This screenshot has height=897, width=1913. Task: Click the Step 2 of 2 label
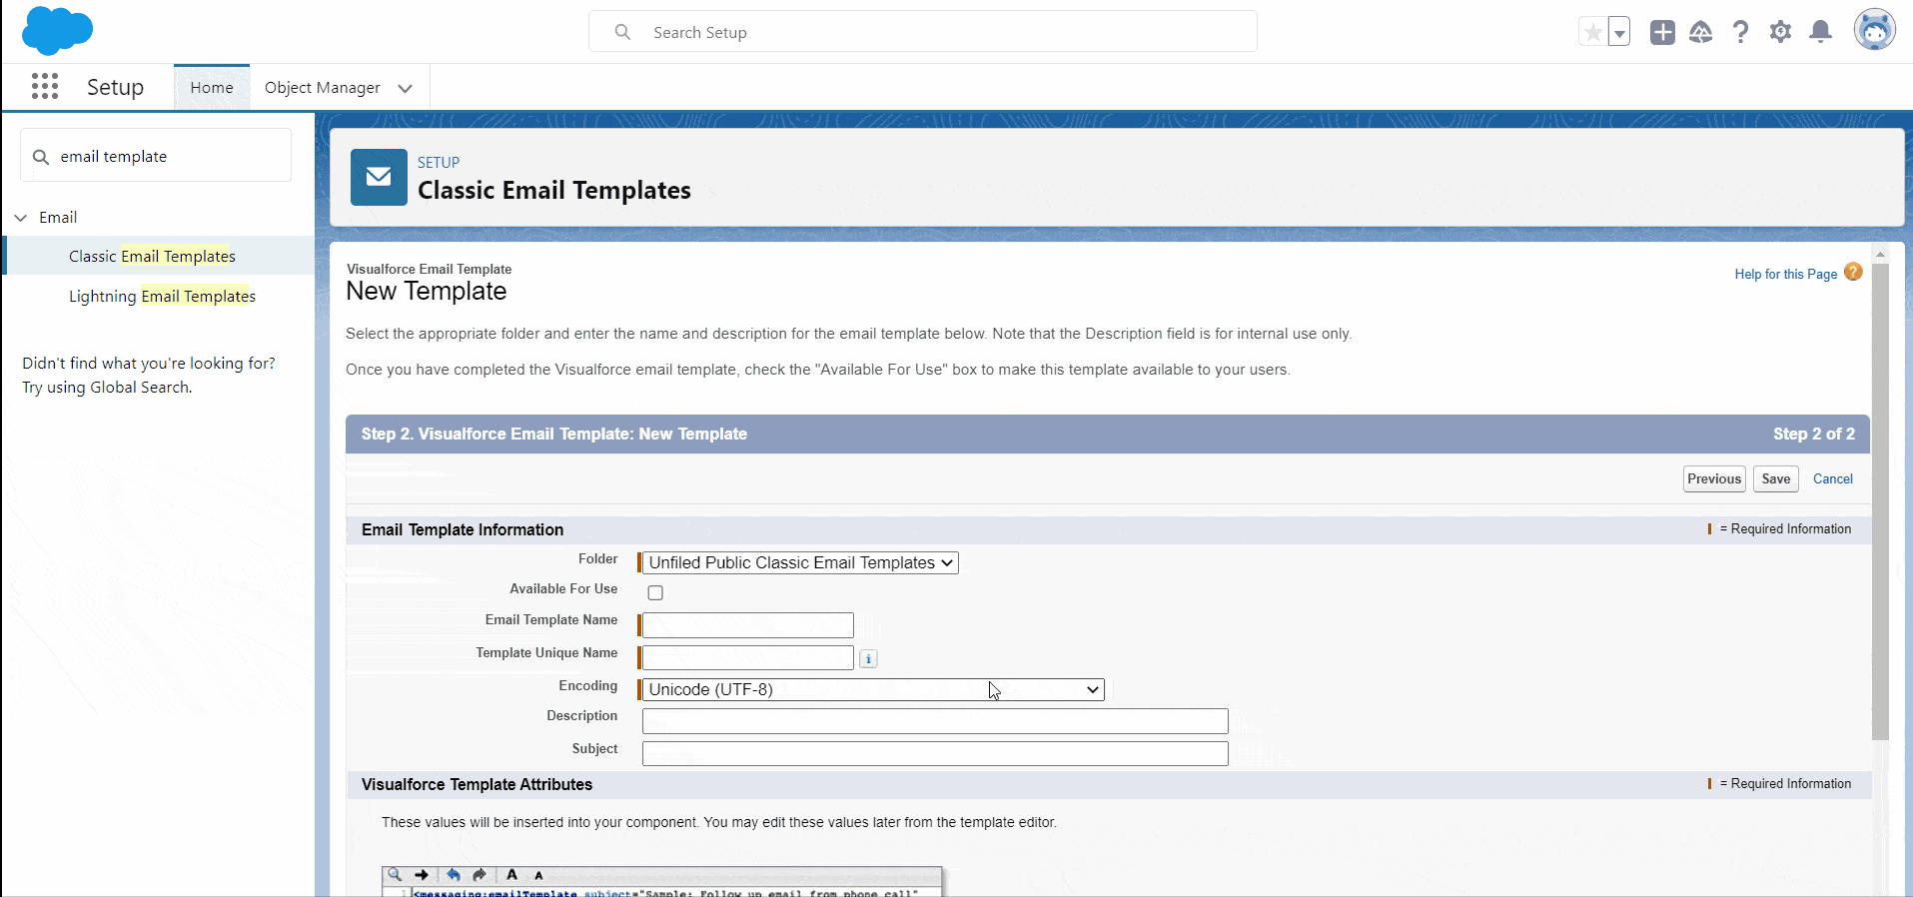(1814, 434)
